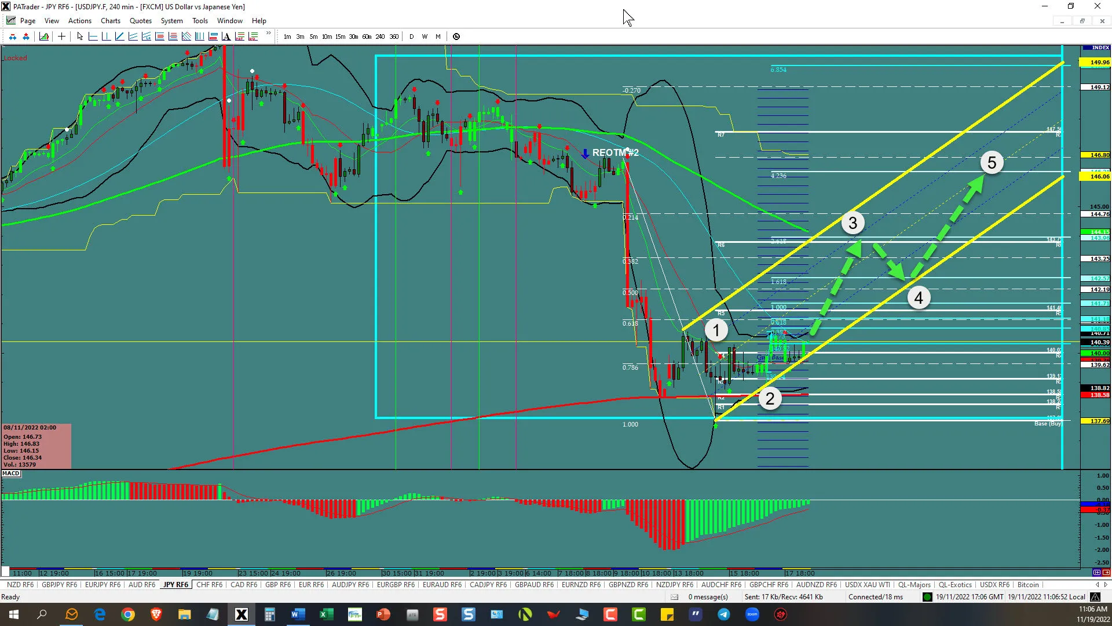Viewport: 1112px width, 626px height.
Task: Open the Page menu
Action: click(x=27, y=21)
